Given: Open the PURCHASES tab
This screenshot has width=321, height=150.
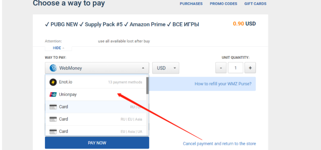Looking at the screenshot, I should 191,4.
